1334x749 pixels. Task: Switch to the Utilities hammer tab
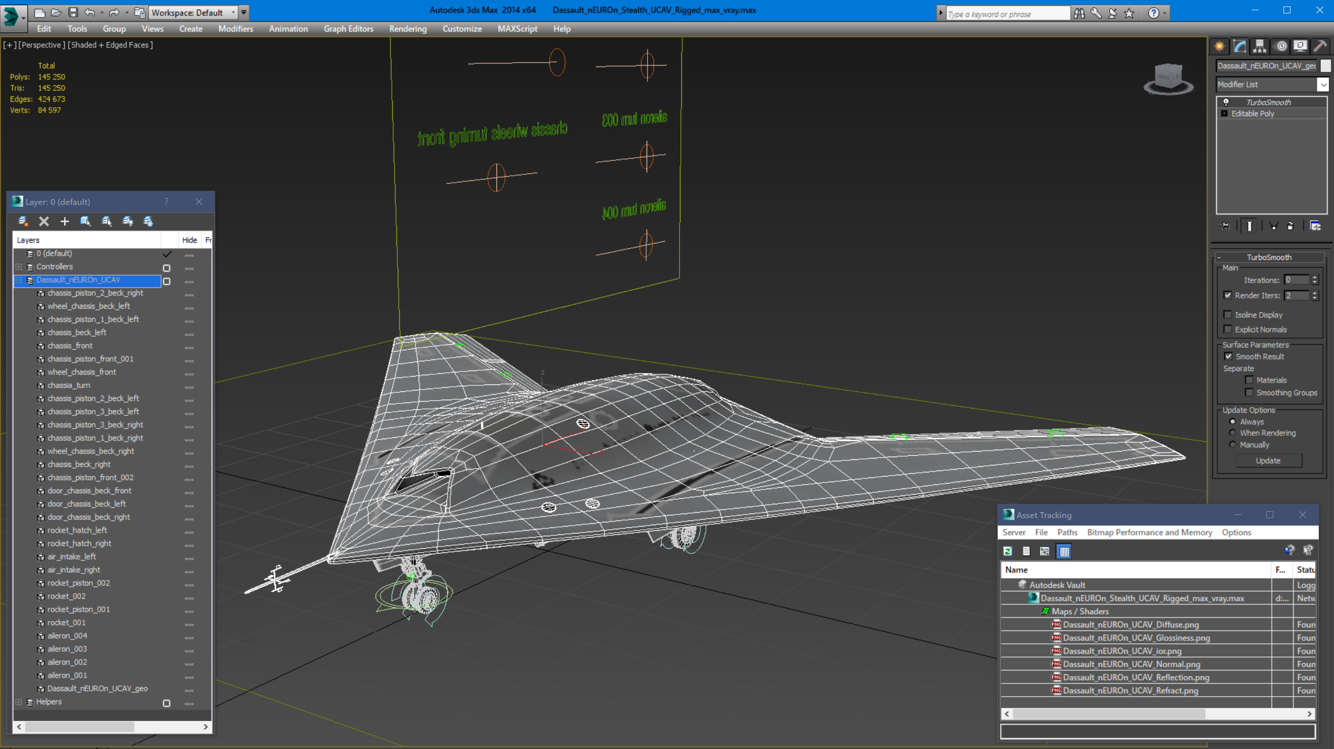1320,47
